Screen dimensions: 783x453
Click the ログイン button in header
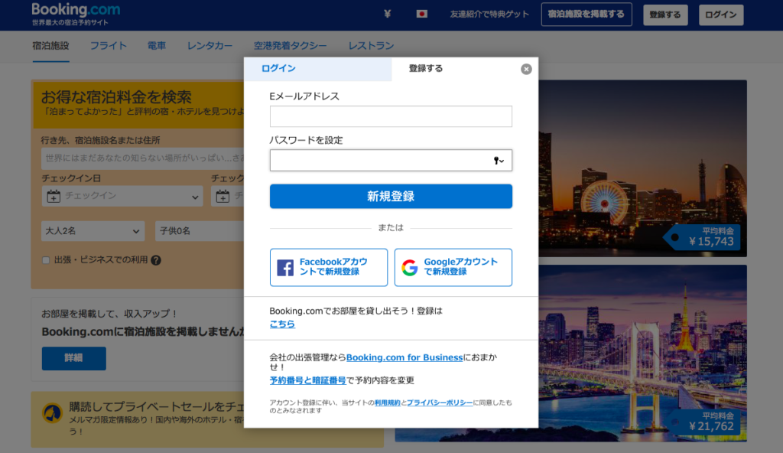point(721,15)
